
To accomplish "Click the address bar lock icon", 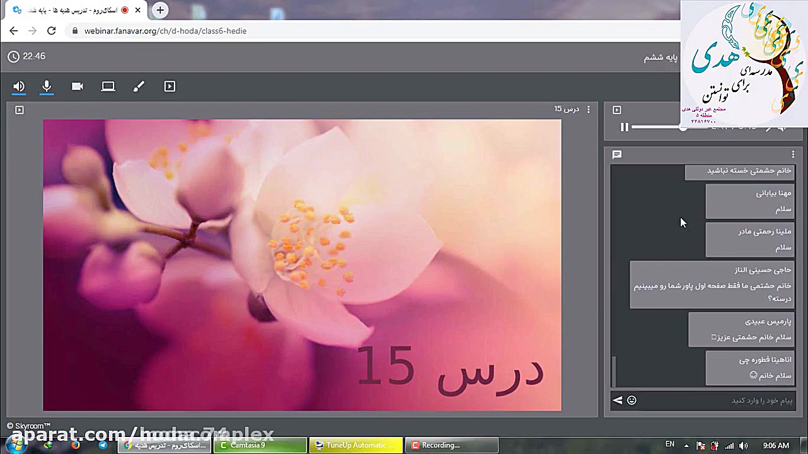I will 75,31.
